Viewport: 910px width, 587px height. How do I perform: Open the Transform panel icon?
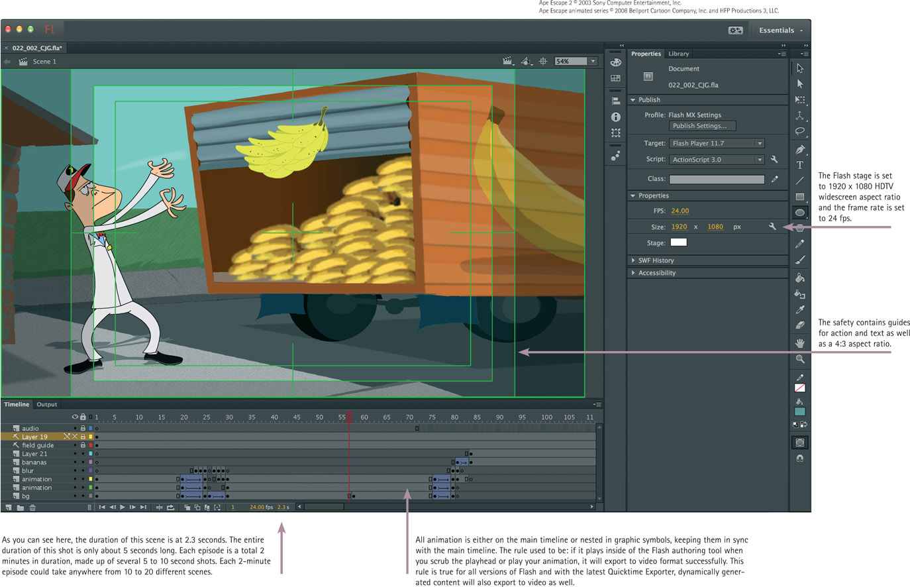pyautogui.click(x=616, y=133)
